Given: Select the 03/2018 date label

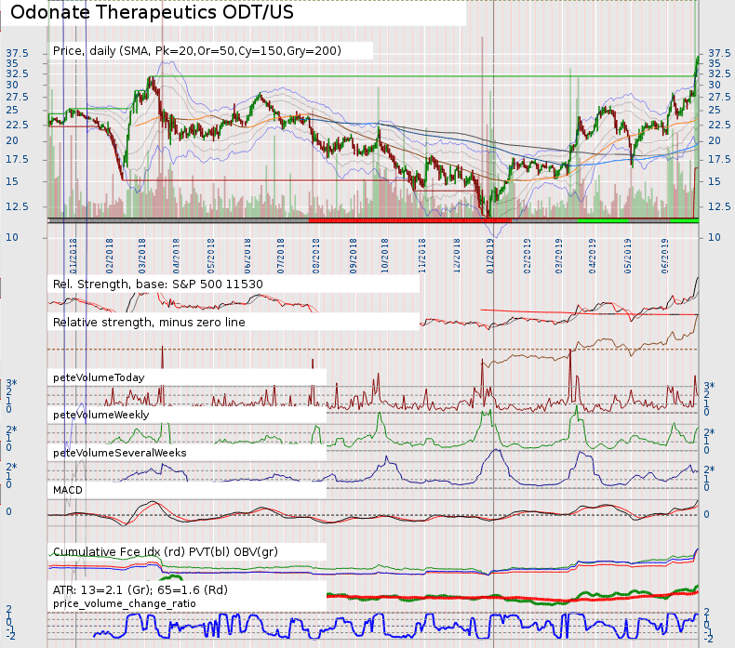Looking at the screenshot, I should [x=141, y=257].
